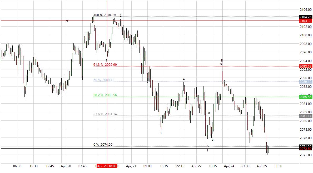
Task: Click the 'Apr, 25' date axis label
Action: [x=262, y=166]
